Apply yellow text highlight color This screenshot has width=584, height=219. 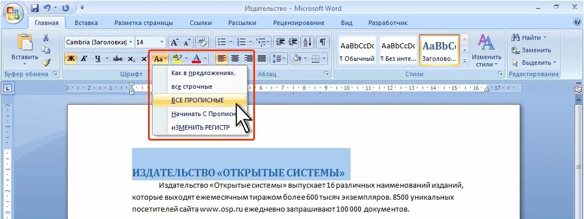177,59
